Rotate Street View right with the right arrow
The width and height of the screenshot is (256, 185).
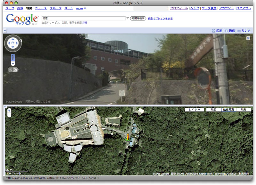(17, 43)
